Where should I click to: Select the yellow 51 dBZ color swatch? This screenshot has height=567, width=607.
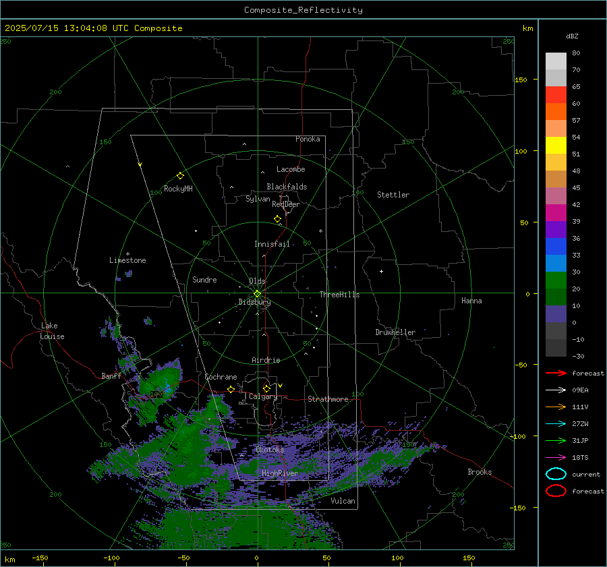556,145
